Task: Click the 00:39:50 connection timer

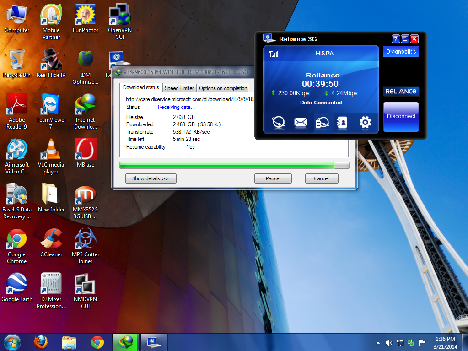Action: pyautogui.click(x=320, y=84)
